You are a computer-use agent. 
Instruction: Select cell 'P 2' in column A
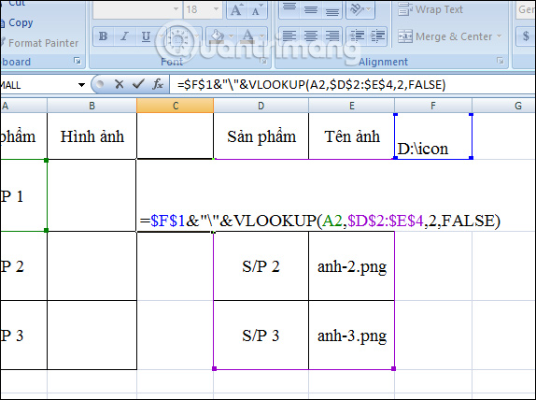[23, 266]
